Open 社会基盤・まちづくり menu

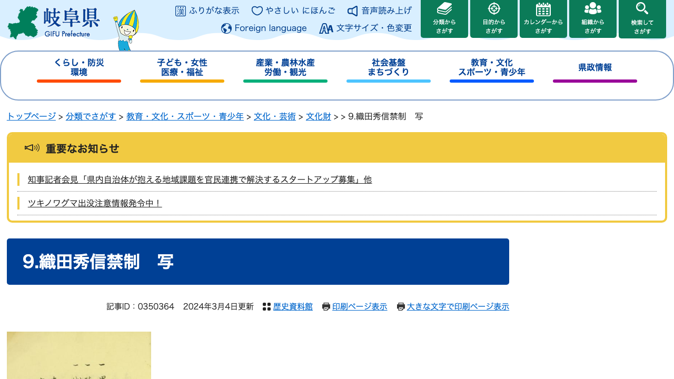(x=389, y=69)
